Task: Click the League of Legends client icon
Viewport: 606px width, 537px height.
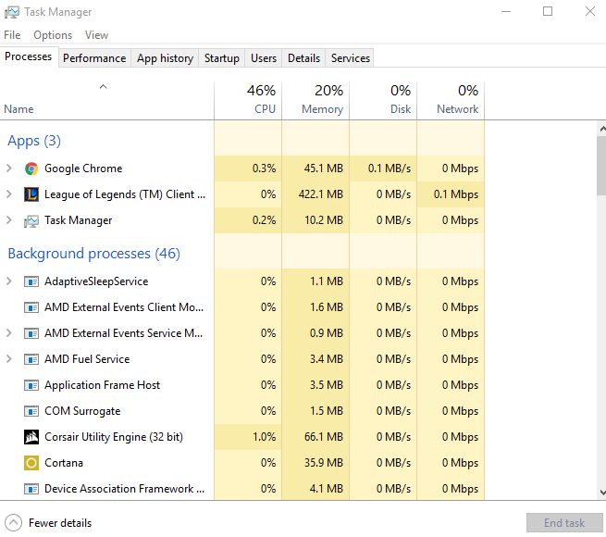Action: click(31, 194)
